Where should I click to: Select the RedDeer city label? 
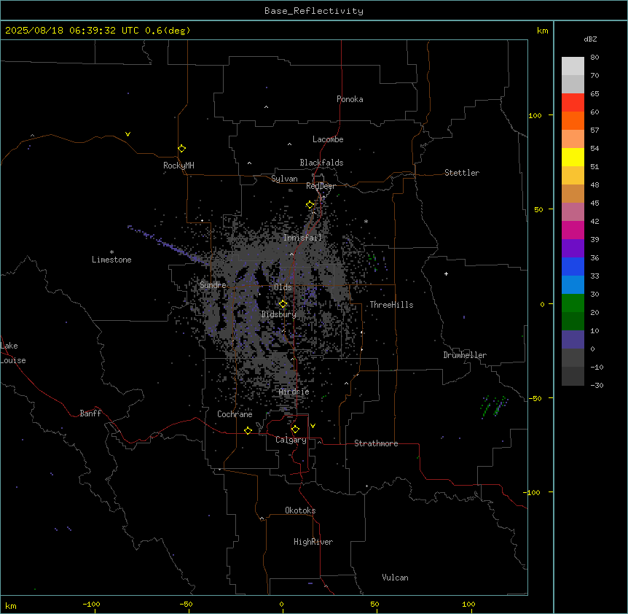[x=321, y=186]
